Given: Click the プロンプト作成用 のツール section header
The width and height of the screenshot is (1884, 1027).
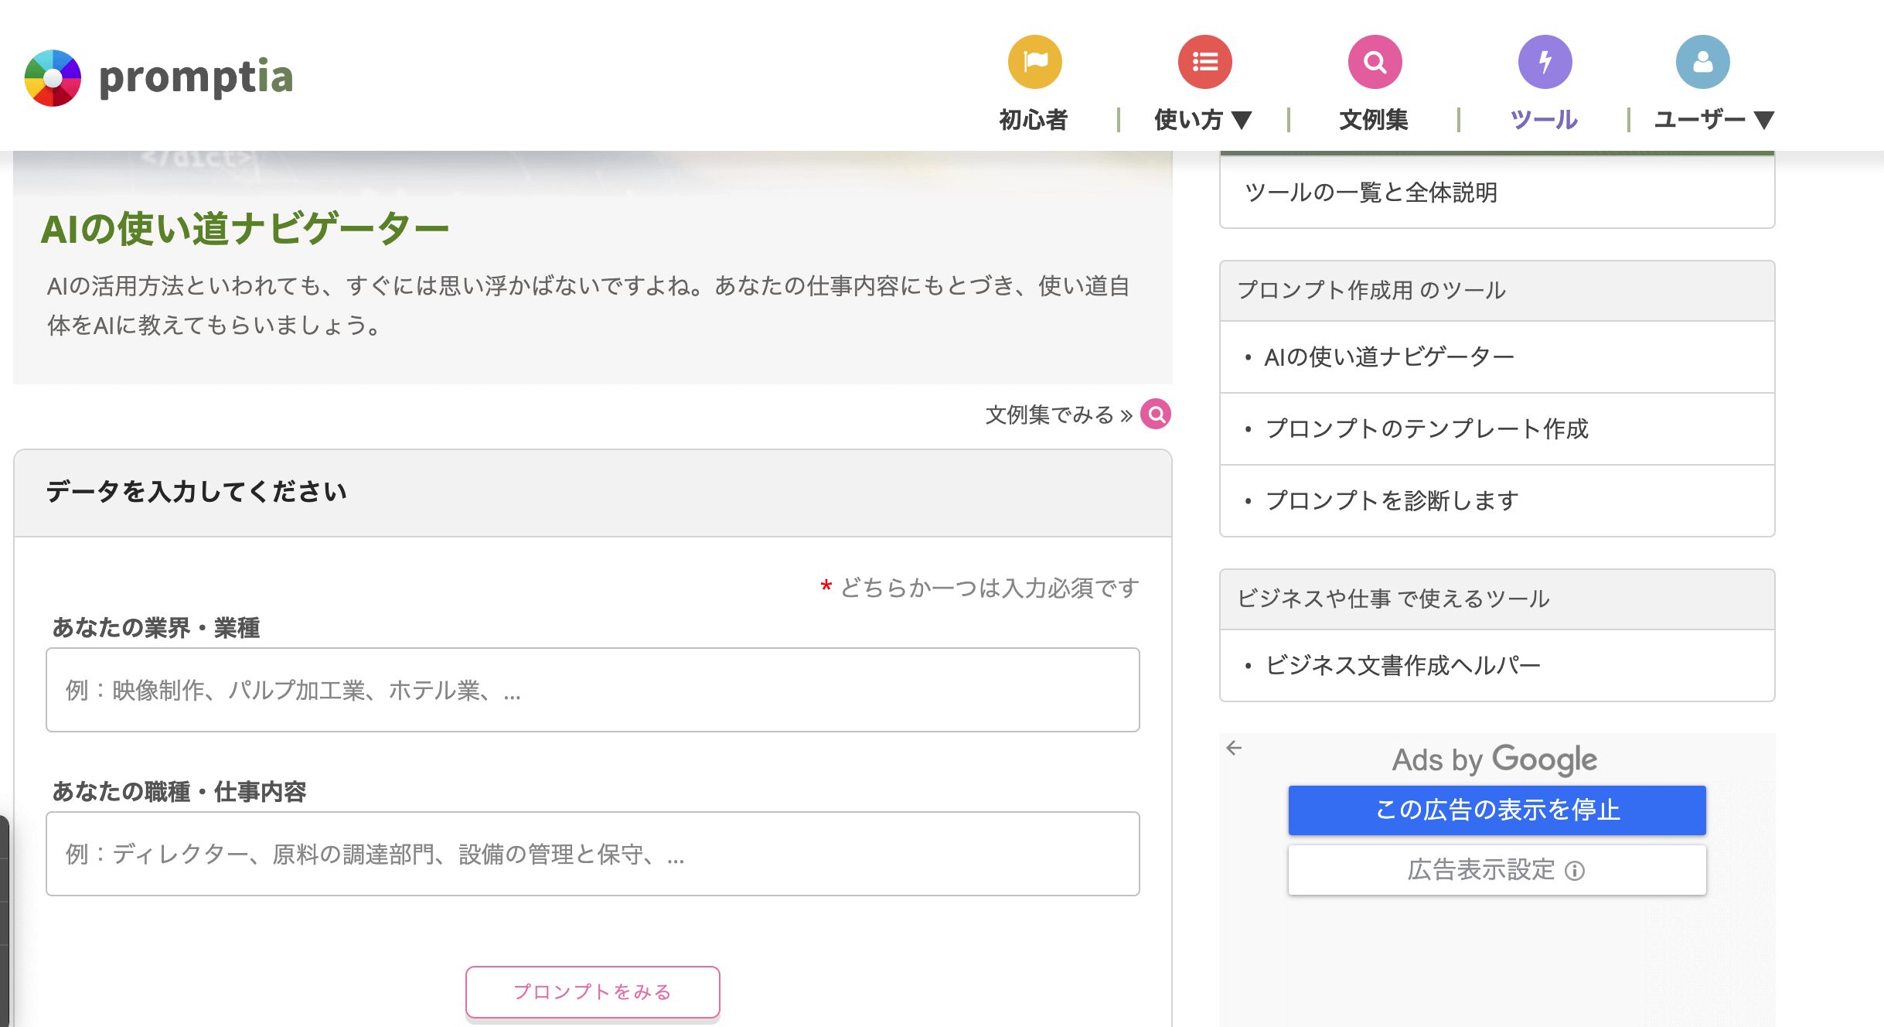Looking at the screenshot, I should (x=1497, y=290).
